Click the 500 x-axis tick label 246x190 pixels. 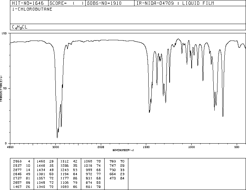[x=237, y=147]
